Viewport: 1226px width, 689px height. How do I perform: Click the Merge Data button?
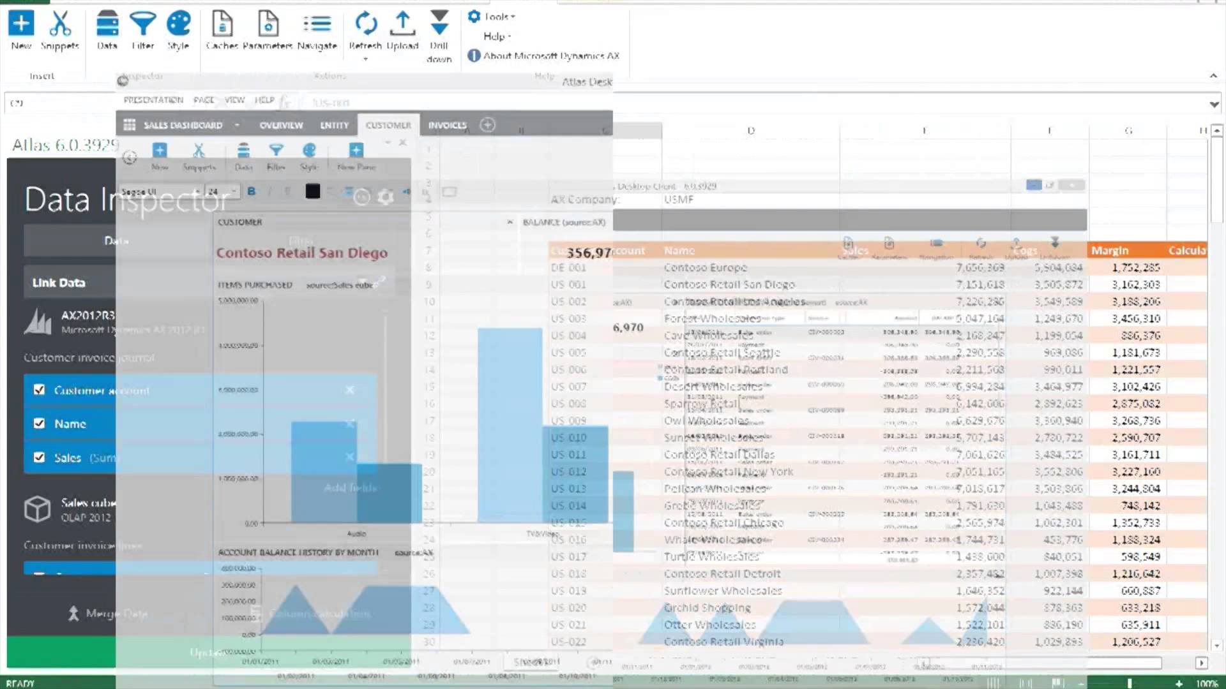109,613
